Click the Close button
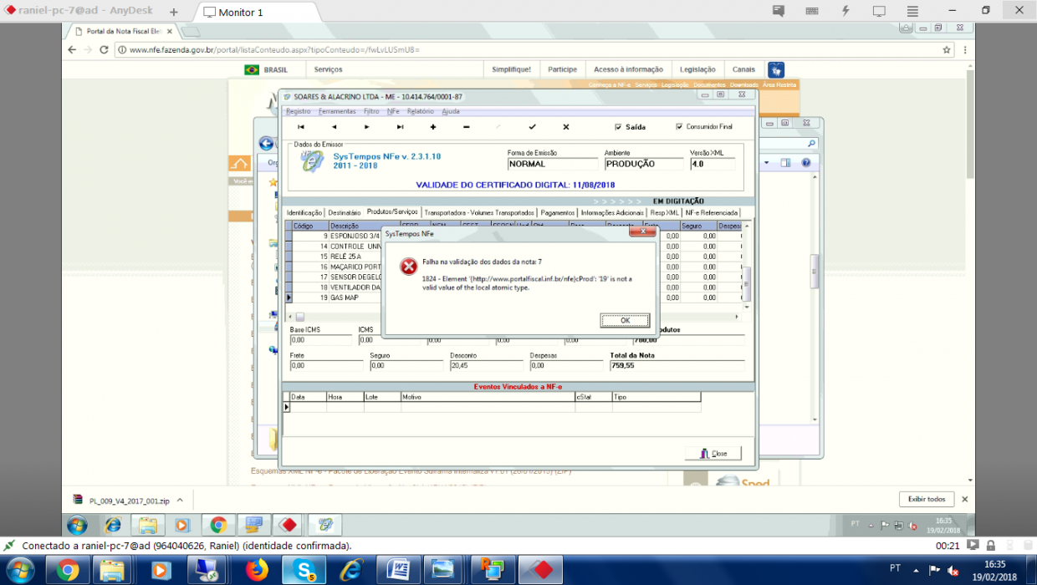 pos(713,453)
